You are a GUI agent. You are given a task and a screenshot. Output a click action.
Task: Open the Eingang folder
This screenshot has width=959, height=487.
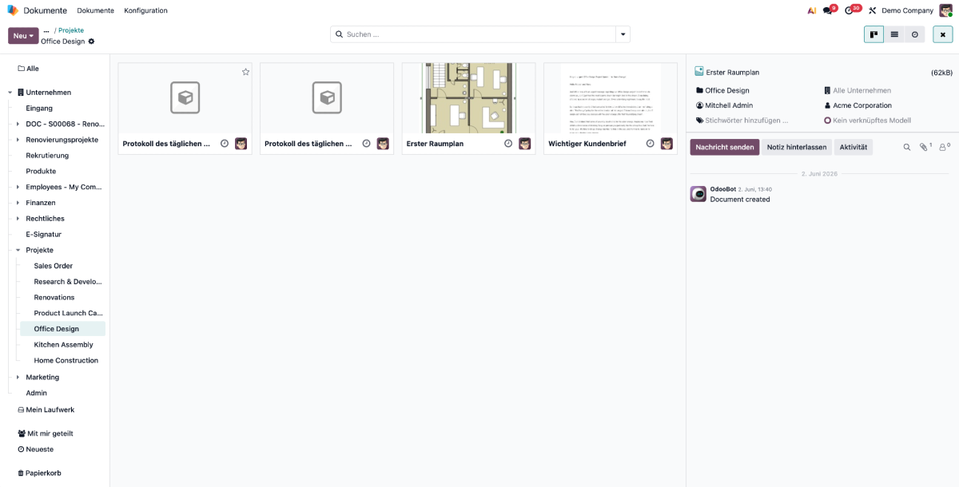click(x=39, y=108)
